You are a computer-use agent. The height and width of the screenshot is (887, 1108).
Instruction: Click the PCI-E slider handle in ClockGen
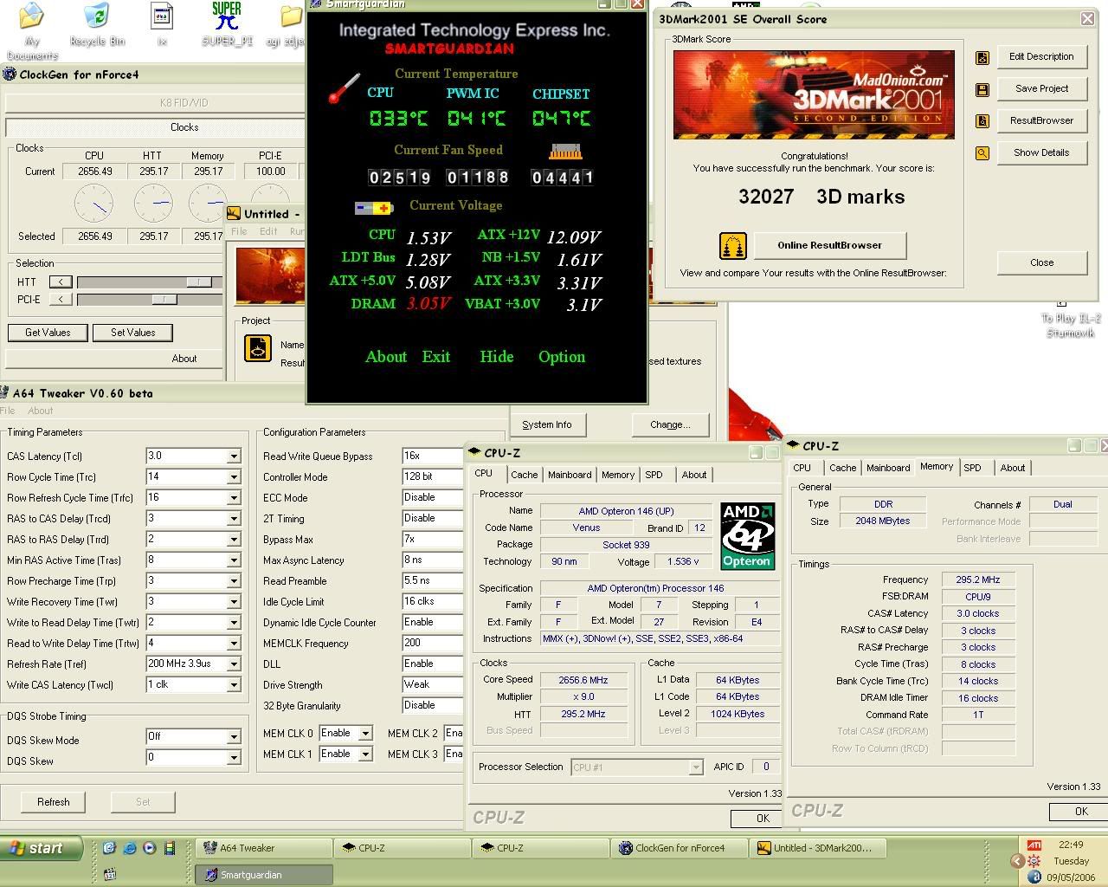164,299
